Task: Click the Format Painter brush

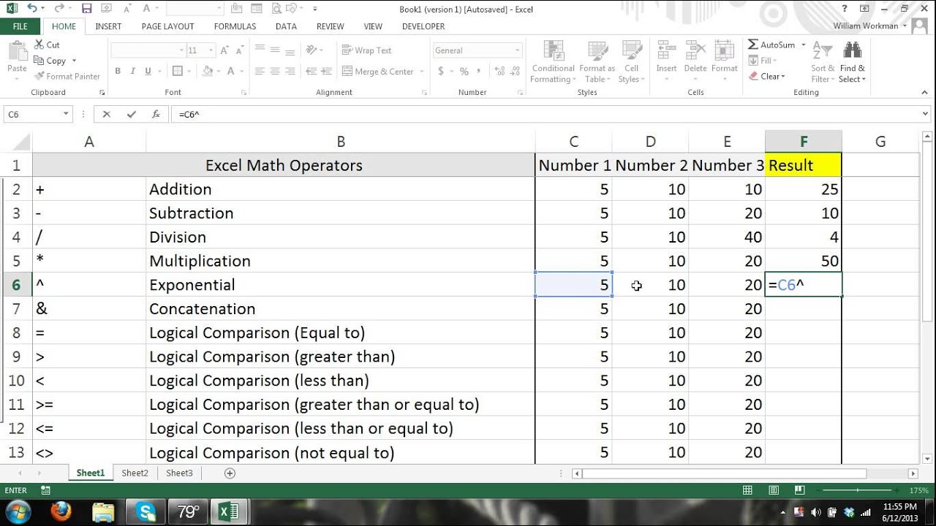Action: (x=38, y=76)
